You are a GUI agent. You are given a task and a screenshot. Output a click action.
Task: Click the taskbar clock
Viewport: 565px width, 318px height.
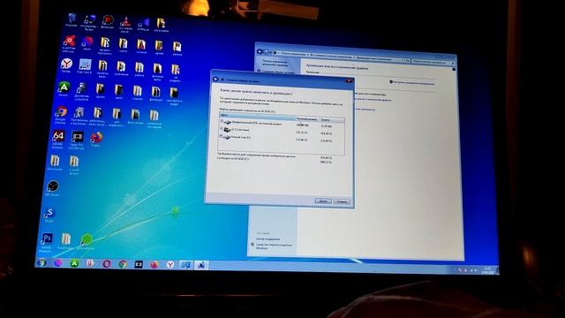pos(488,269)
